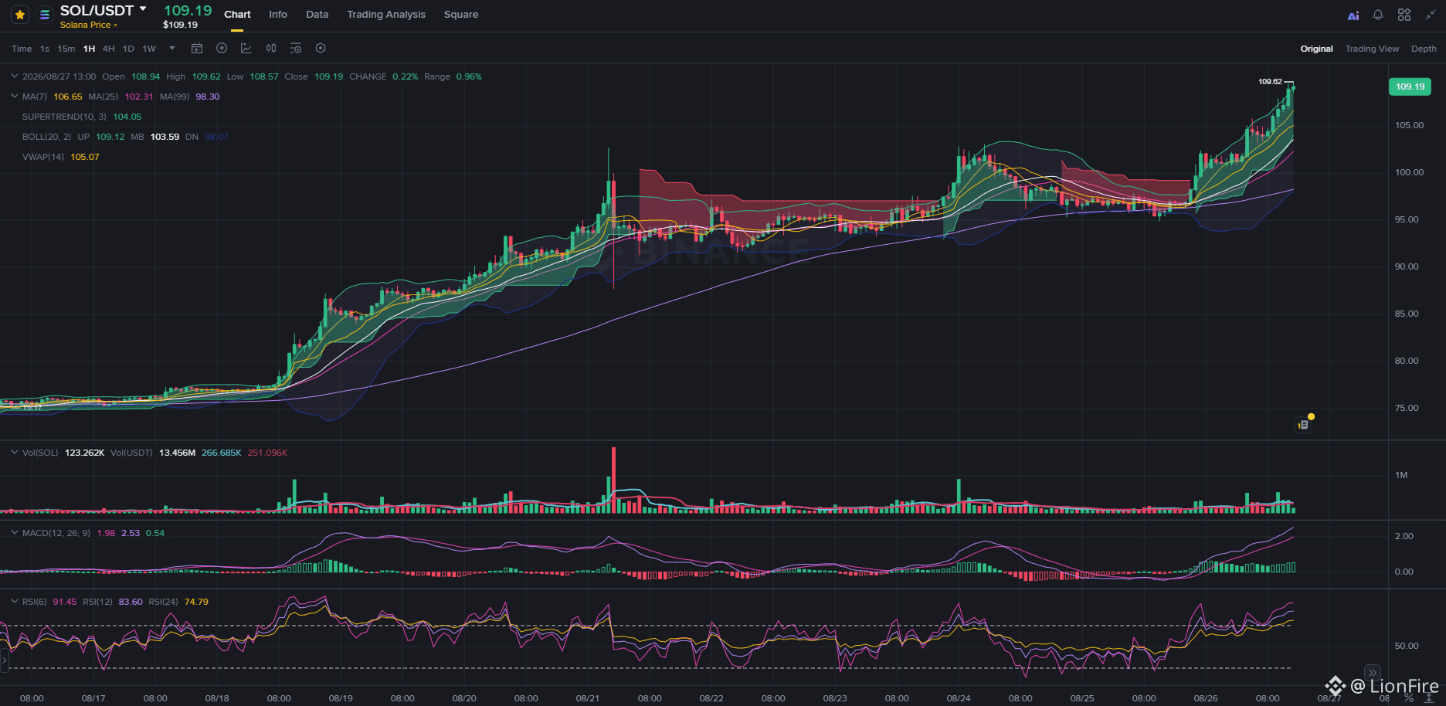Open the go-to-date calendar icon
Image resolution: width=1446 pixels, height=706 pixels.
pyautogui.click(x=197, y=48)
